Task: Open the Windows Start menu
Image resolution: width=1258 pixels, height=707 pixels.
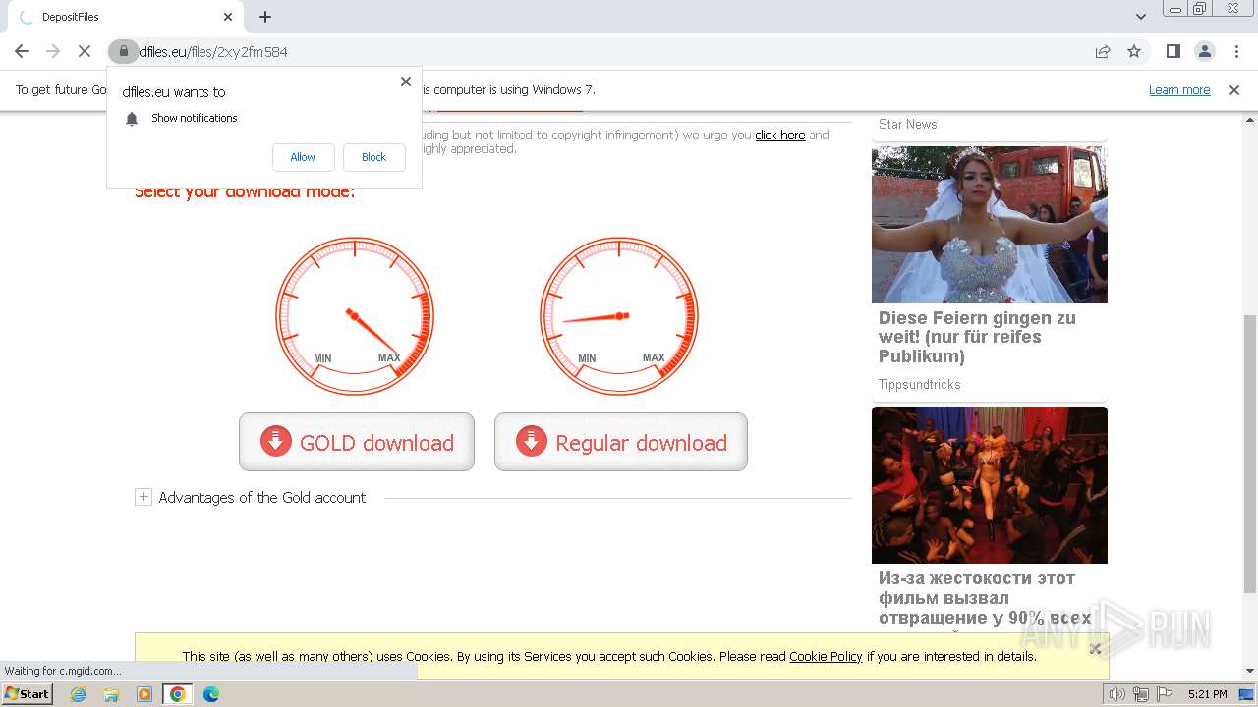Action: [x=28, y=694]
